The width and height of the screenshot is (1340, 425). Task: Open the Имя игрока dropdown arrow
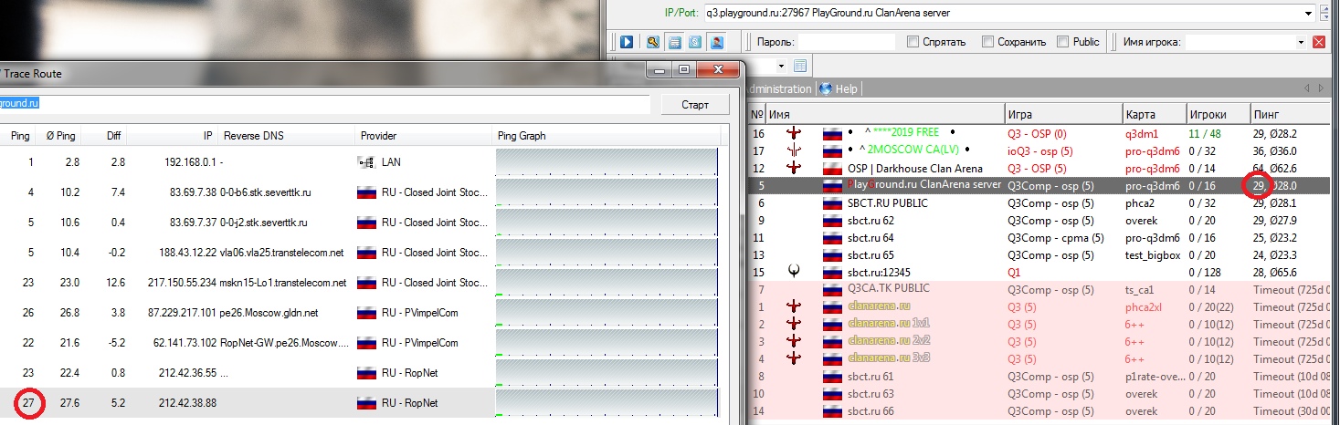click(x=1301, y=42)
